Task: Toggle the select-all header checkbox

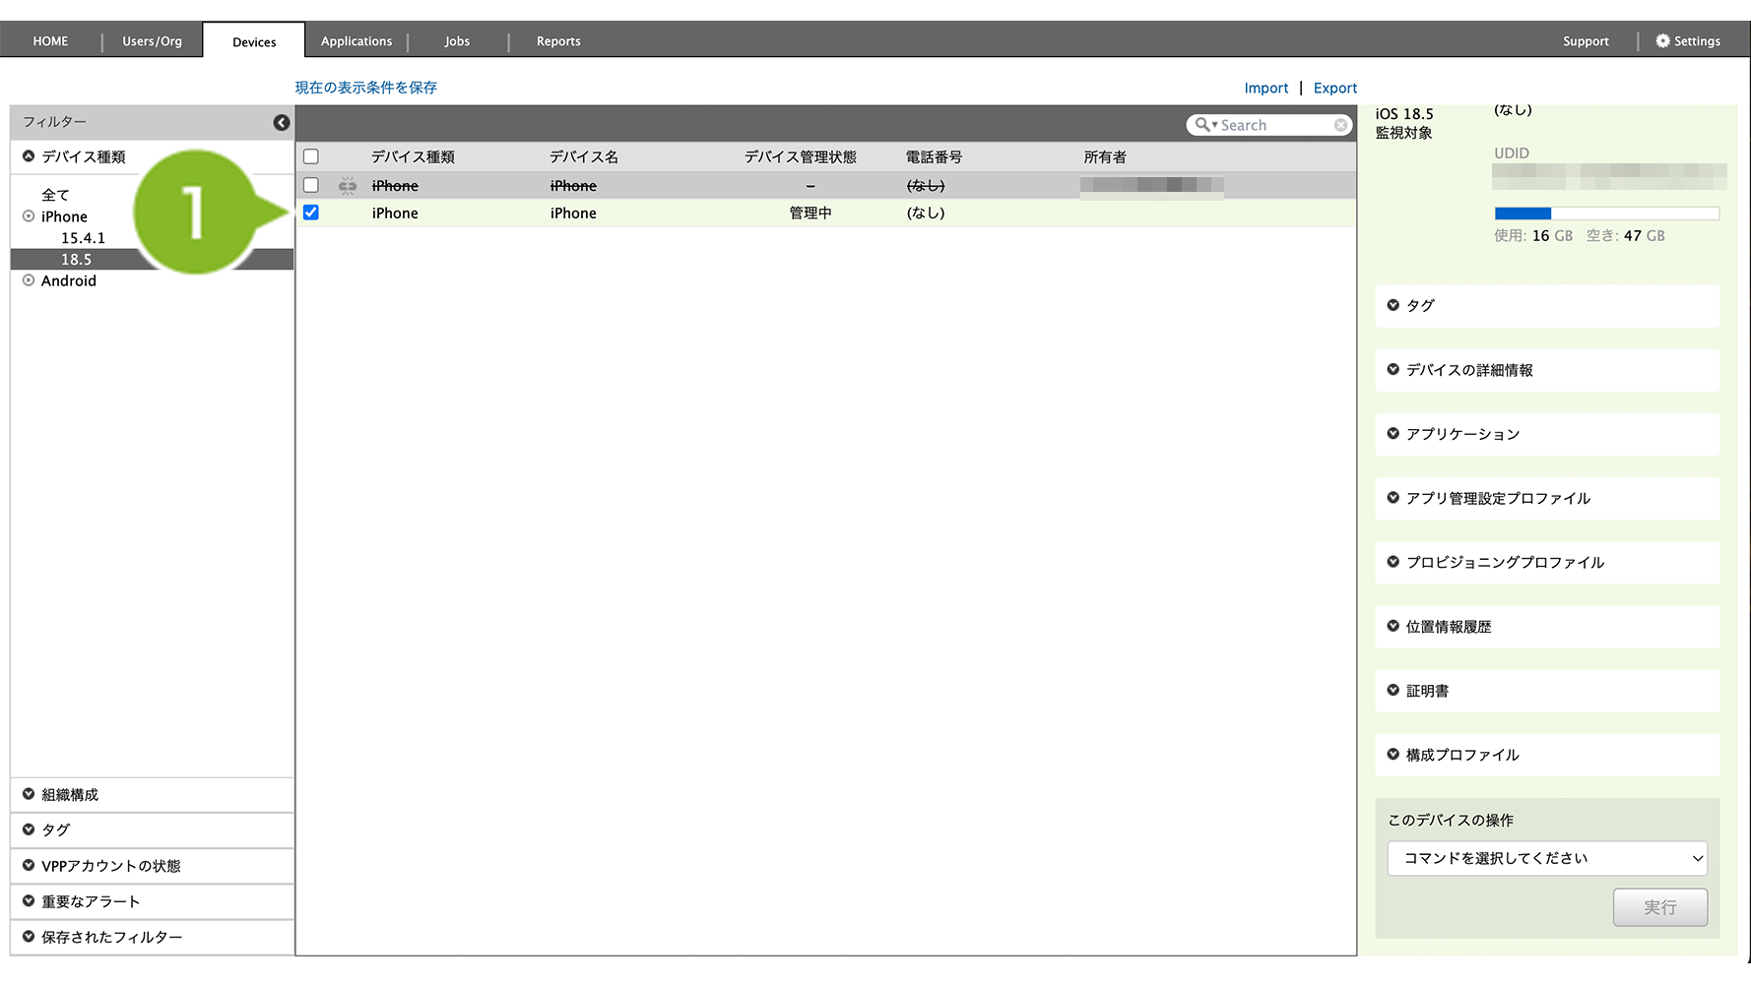Action: 311,156
